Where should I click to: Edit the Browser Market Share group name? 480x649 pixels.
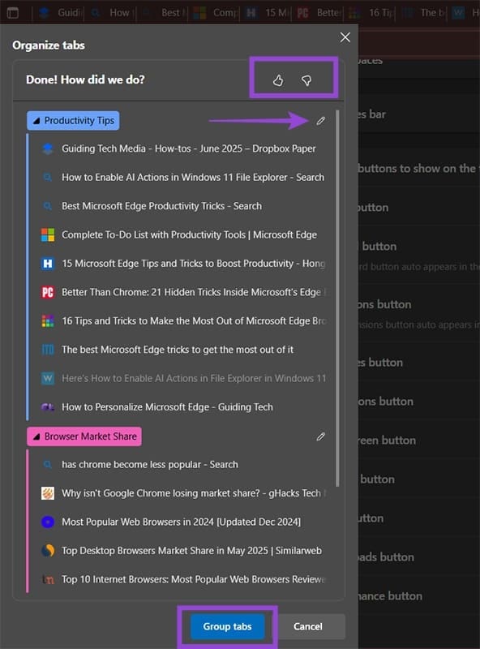(321, 436)
